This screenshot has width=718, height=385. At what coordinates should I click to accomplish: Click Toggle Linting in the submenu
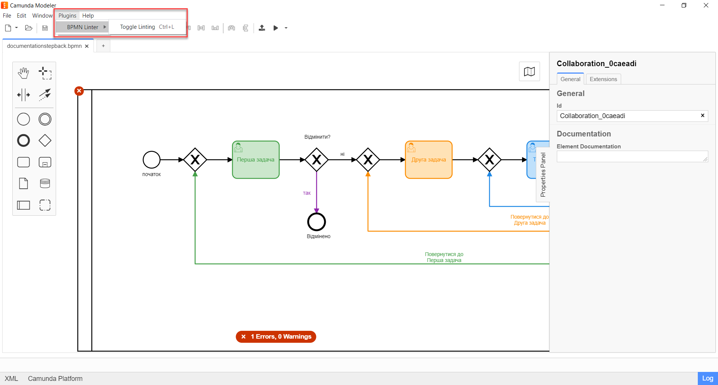(147, 27)
